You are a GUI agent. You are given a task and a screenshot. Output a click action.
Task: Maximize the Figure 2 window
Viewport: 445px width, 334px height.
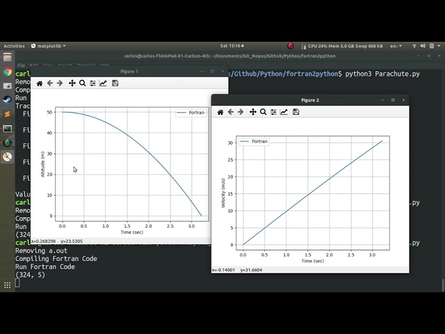pos(393,100)
